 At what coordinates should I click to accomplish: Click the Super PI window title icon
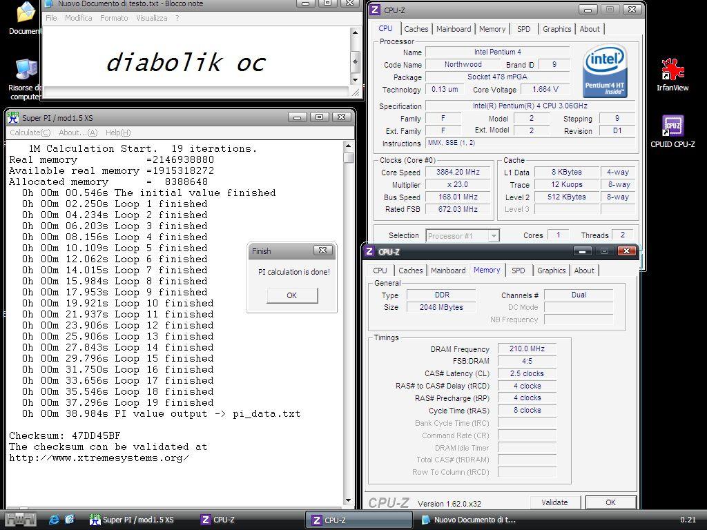pyautogui.click(x=12, y=117)
